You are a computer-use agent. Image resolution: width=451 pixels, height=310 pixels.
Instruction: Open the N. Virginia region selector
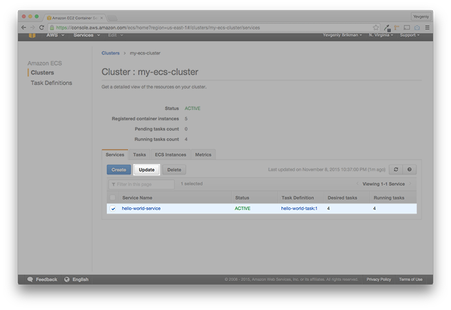[381, 35]
